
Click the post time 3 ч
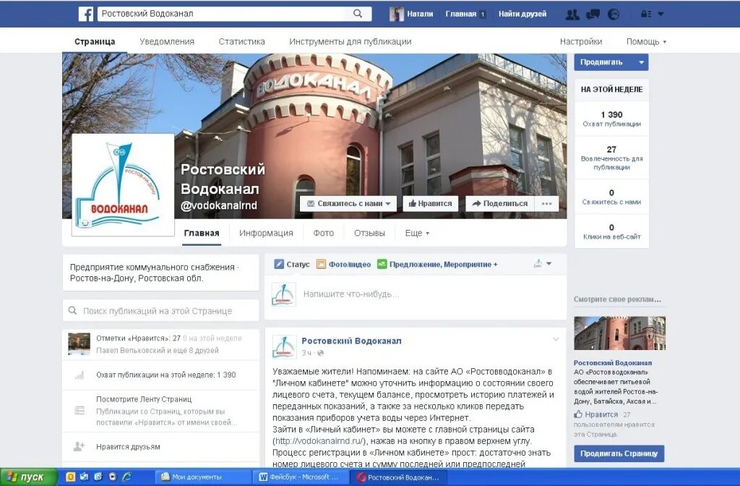pyautogui.click(x=306, y=353)
